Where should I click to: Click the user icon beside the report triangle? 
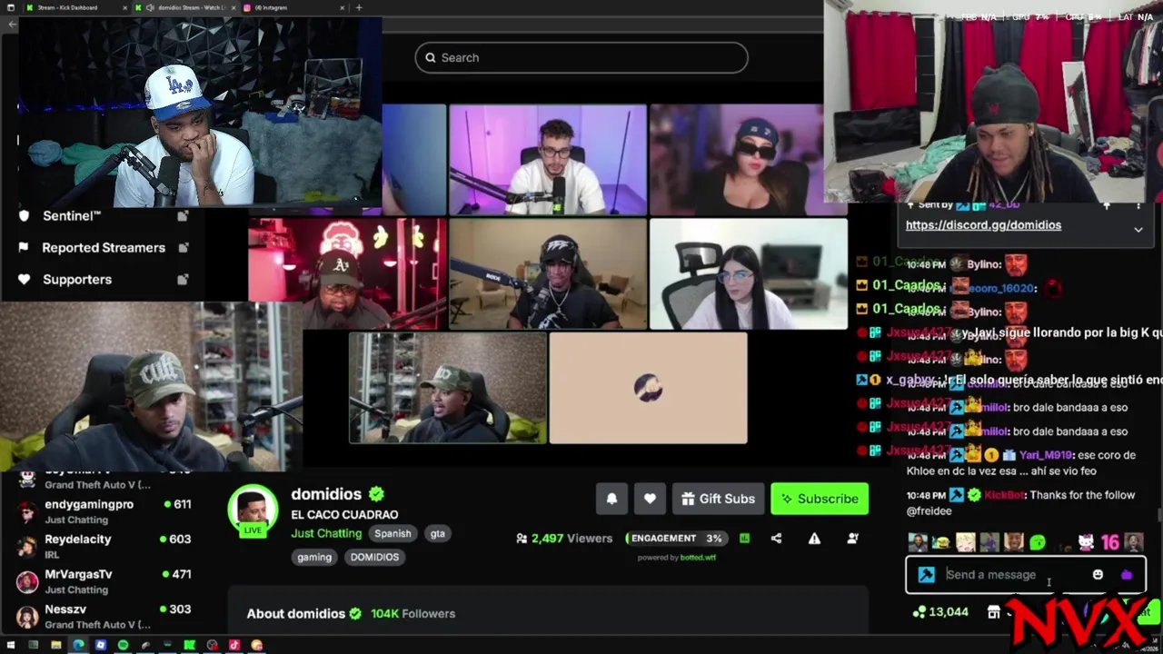click(852, 539)
